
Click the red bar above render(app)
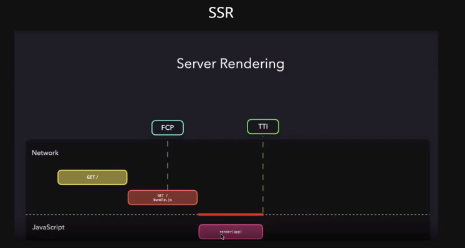tap(231, 214)
